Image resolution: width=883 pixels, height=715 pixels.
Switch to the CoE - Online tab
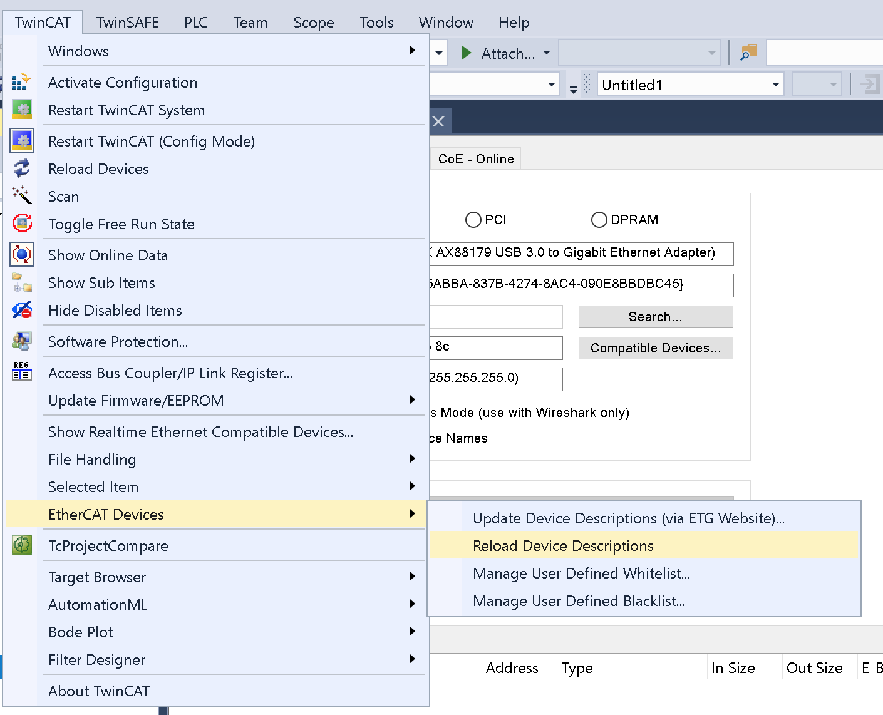pos(476,159)
